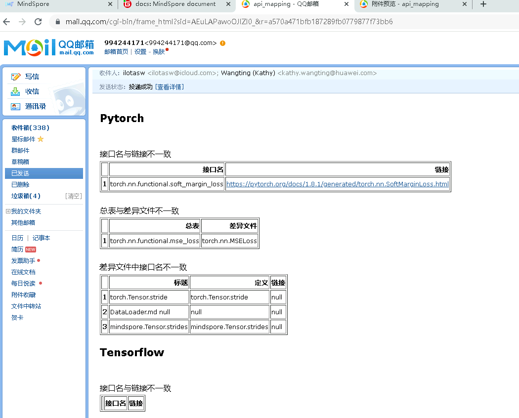The image size is (519, 418).
Task: Click cell torch.nn.functional.soft_margin_loss
Action: point(167,184)
